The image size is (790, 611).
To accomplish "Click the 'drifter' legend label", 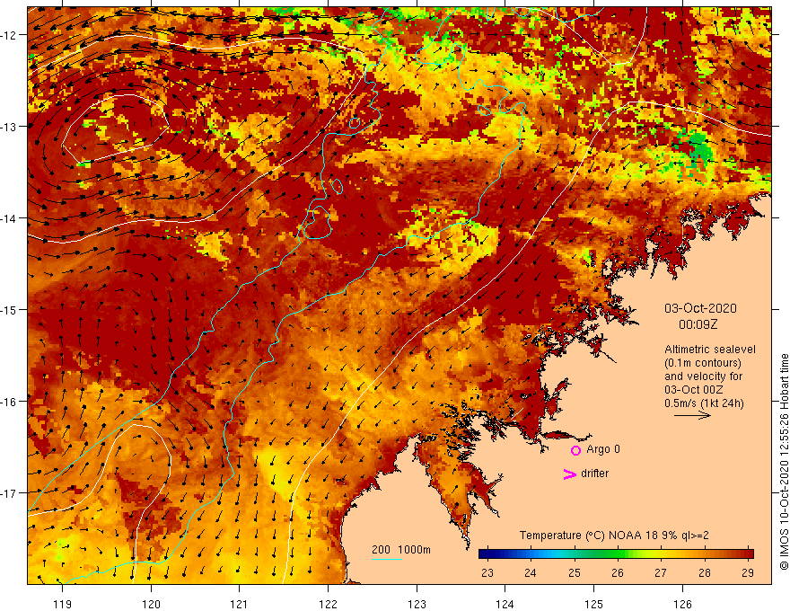I will 594,474.
